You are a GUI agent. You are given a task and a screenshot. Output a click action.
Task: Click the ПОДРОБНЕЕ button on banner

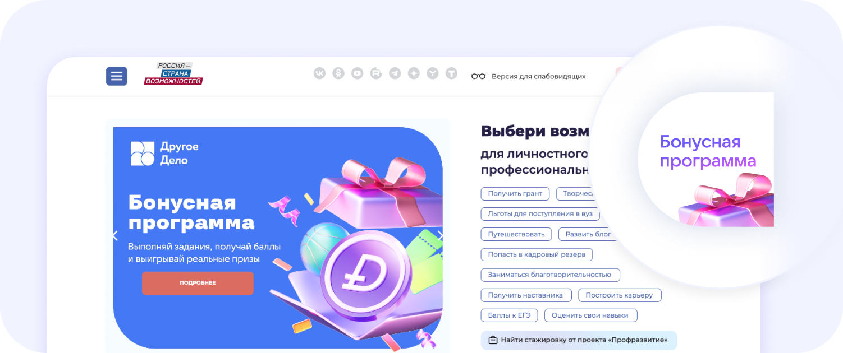198,283
